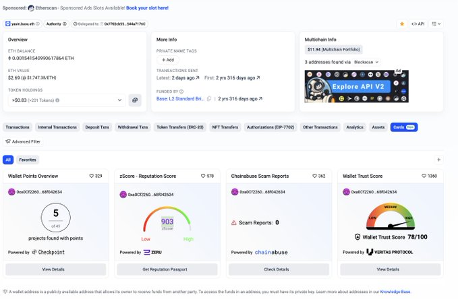Open the API button
The height and width of the screenshot is (299, 458).
tap(418, 24)
